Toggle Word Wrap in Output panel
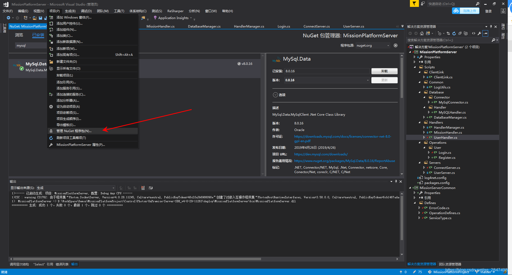 pyautogui.click(x=151, y=188)
